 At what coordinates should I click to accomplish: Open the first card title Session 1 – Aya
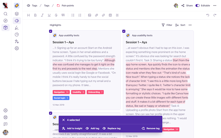coord(63,42)
